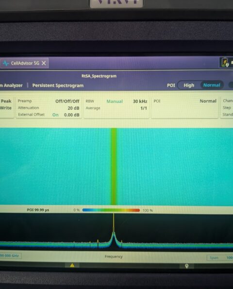Click the Frequency axis label

(x=114, y=256)
